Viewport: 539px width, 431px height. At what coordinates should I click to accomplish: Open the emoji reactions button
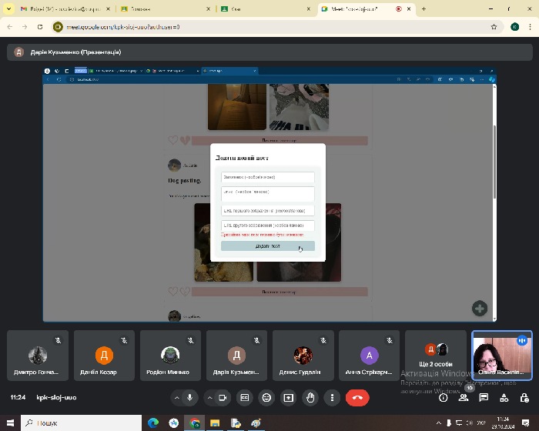pyautogui.click(x=266, y=398)
